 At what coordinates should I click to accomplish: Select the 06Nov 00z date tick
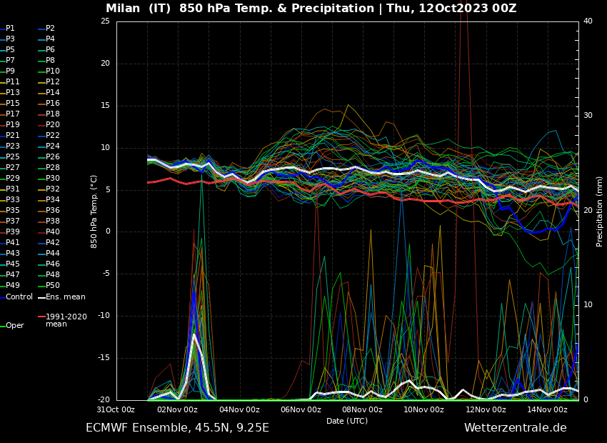301,409
